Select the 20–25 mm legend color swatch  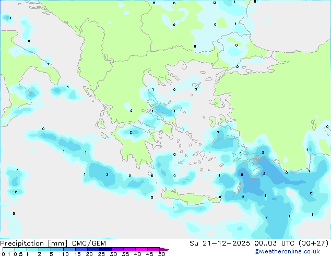click(x=93, y=249)
